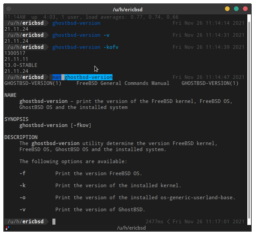Click the window title /u/h/ericbsd
Viewport: 255px width, 235px height.
pyautogui.click(x=127, y=9)
